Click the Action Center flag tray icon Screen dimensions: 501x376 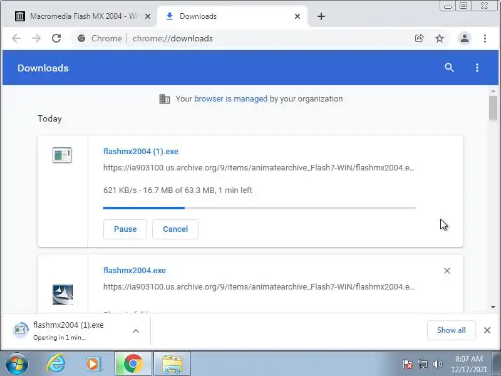pos(408,364)
